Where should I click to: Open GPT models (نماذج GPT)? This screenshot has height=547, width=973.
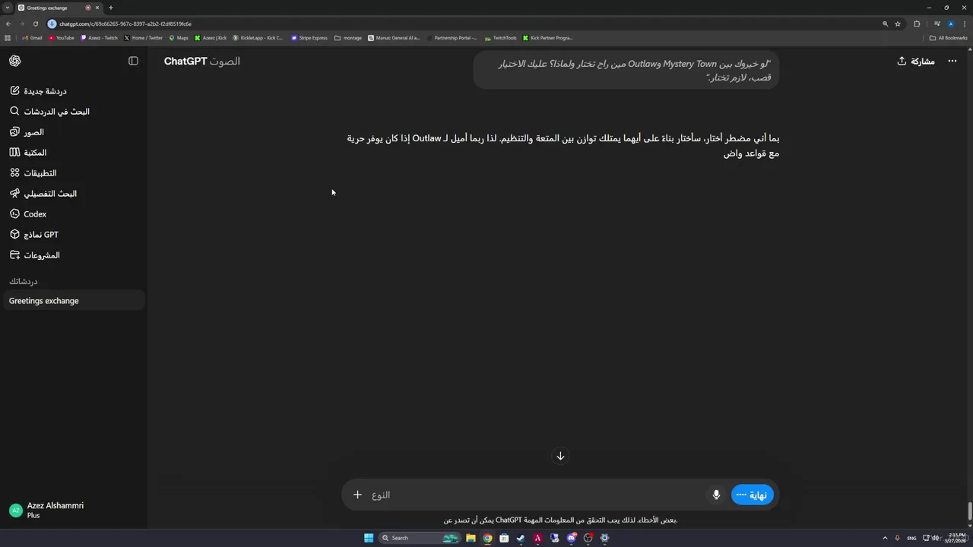pyautogui.click(x=34, y=235)
